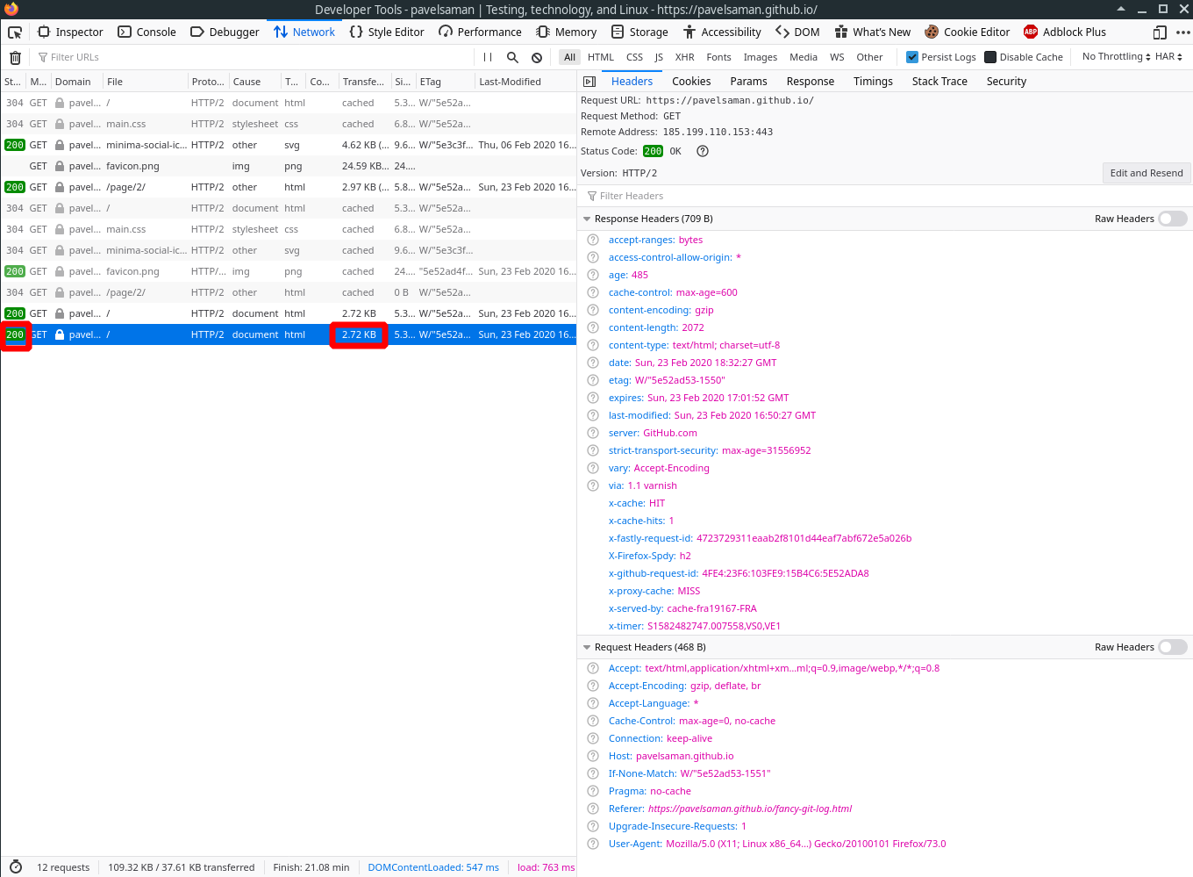Filter requests by HTML
Viewport: 1193px width, 877px height.
coord(601,57)
